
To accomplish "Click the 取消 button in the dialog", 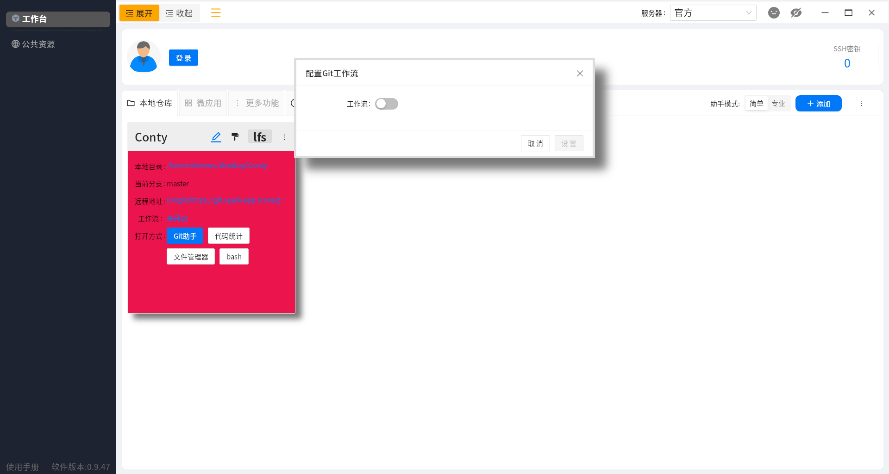I will click(535, 143).
